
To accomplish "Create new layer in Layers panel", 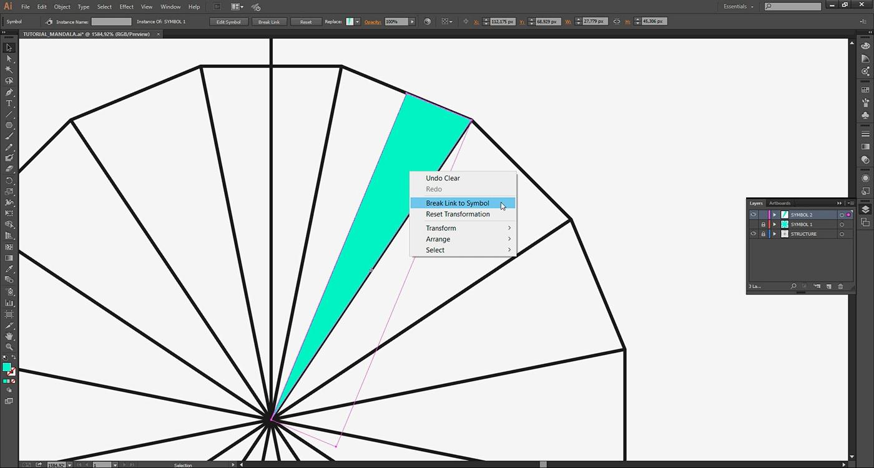I will point(829,286).
